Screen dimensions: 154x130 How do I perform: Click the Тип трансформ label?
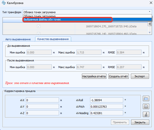pyautogui.click(x=12, y=12)
